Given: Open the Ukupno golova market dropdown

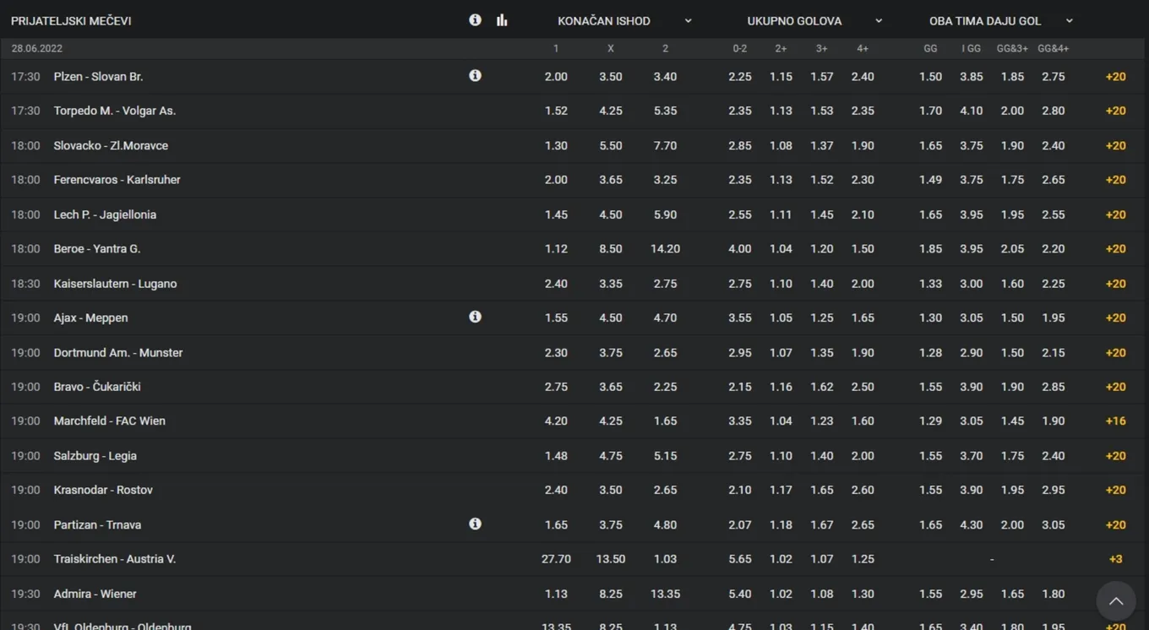Looking at the screenshot, I should point(814,21).
